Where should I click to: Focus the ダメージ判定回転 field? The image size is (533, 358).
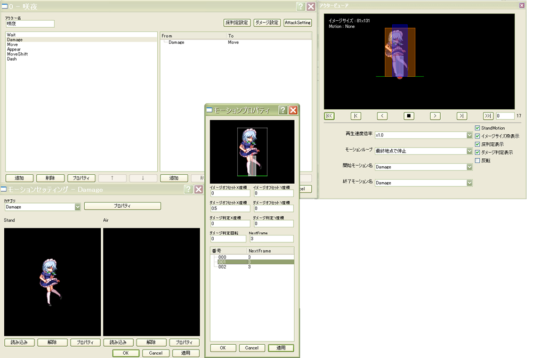[x=228, y=239]
